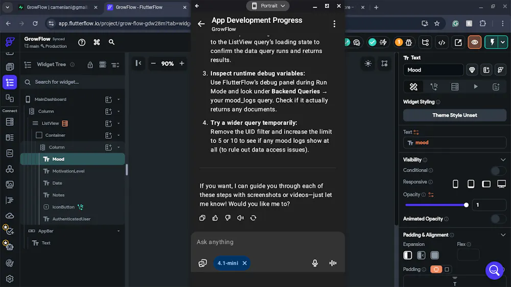The height and width of the screenshot is (287, 511).
Task: Click the Search for widget field
Action: (x=73, y=82)
